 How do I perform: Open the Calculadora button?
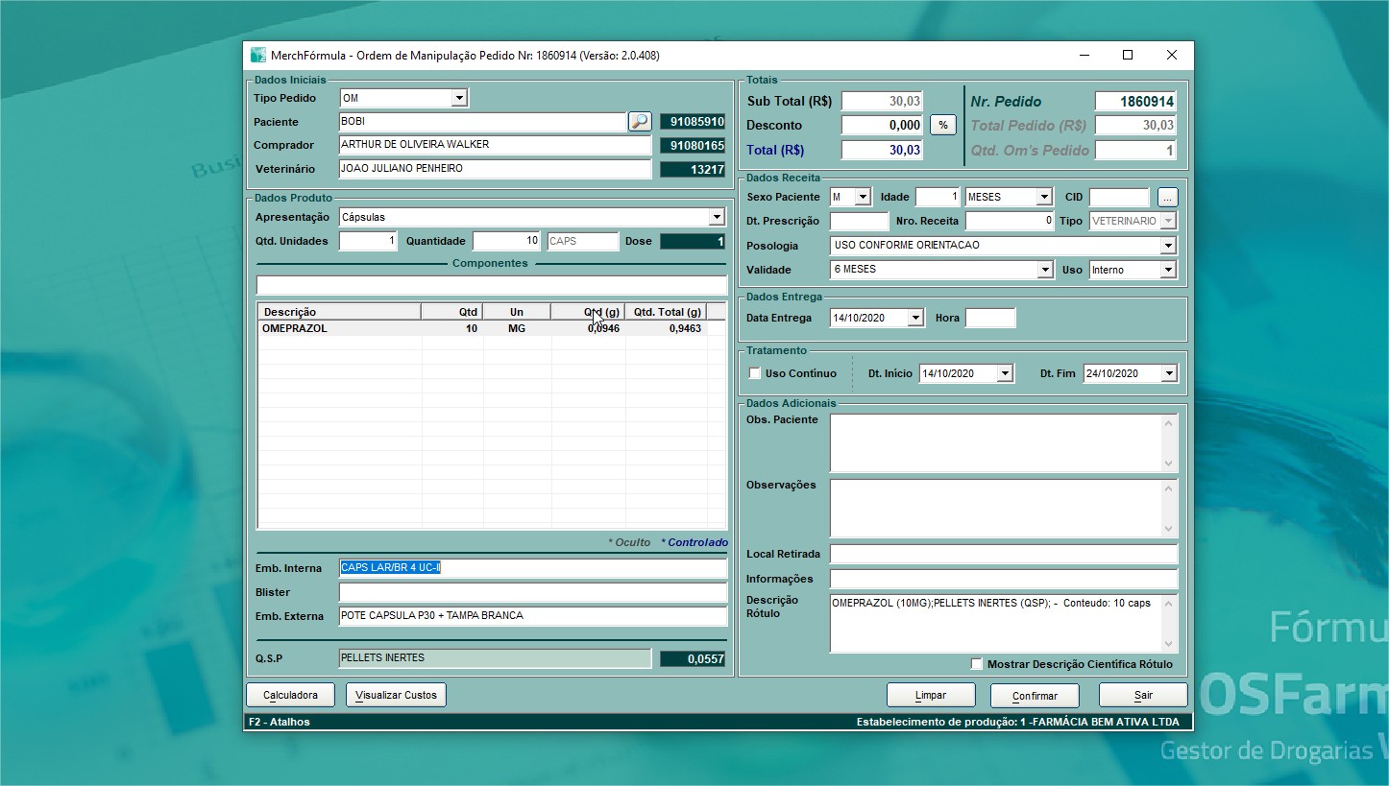(290, 695)
